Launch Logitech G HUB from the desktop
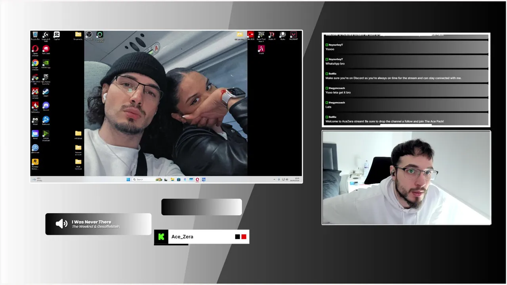 46,36
